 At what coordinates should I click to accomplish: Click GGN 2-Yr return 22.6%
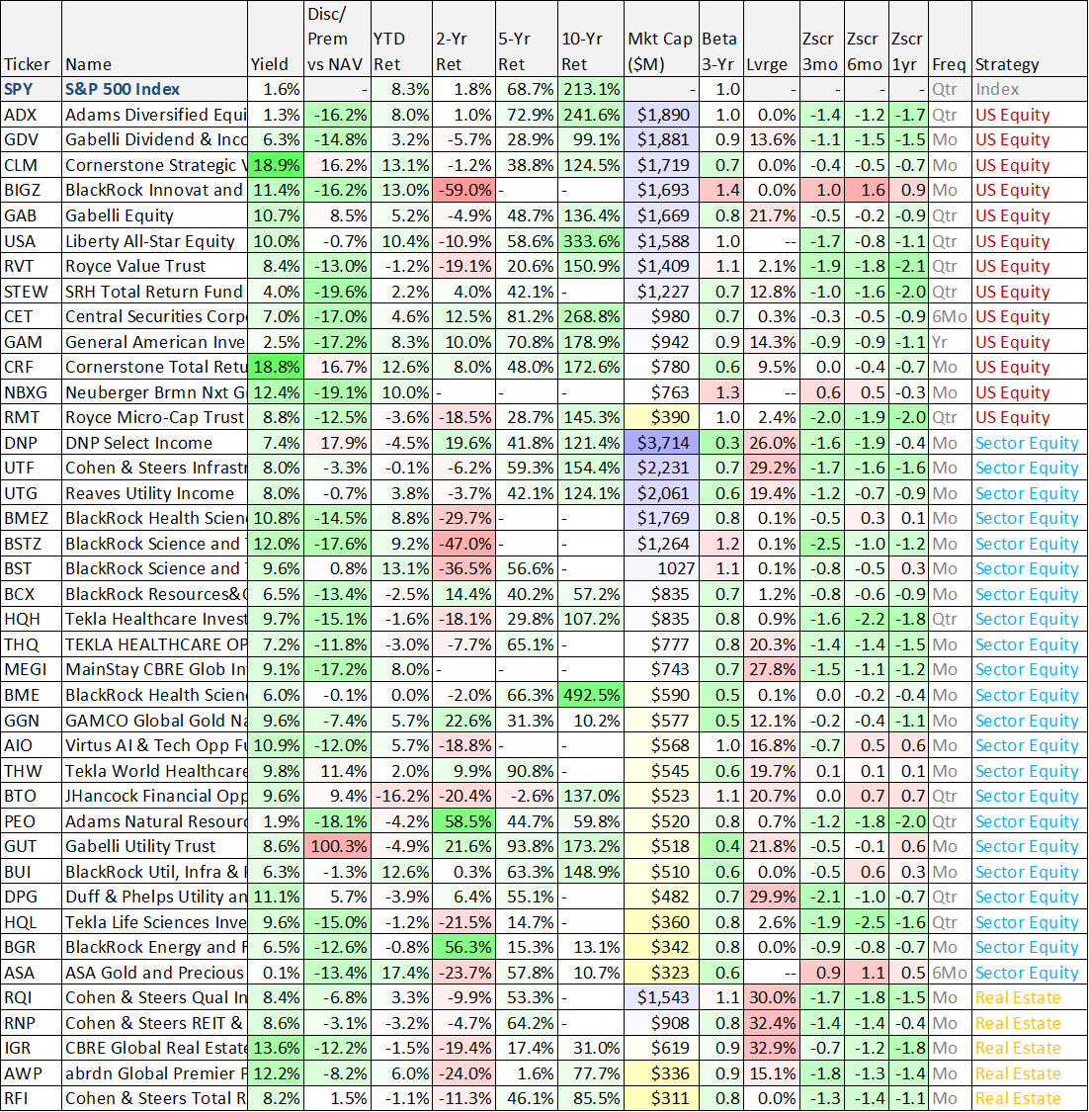point(462,721)
